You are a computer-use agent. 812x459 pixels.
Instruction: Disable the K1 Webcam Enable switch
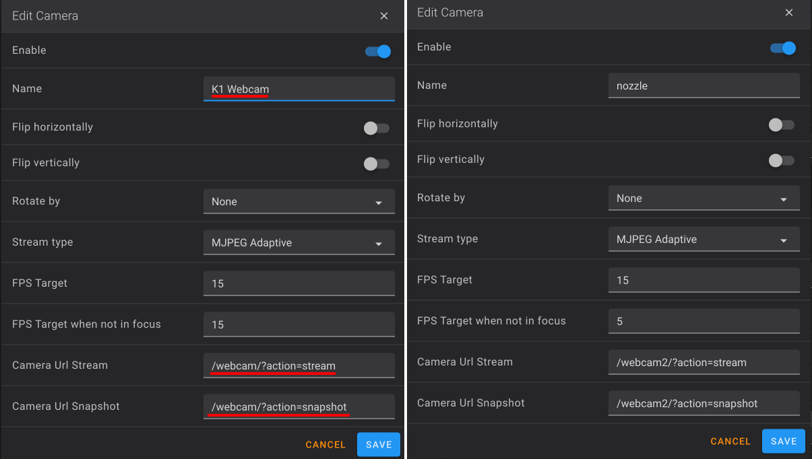378,51
